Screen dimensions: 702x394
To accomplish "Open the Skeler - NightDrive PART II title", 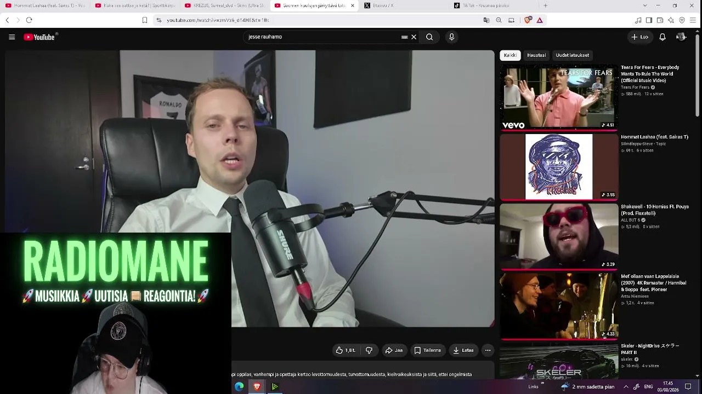I will tap(650, 349).
